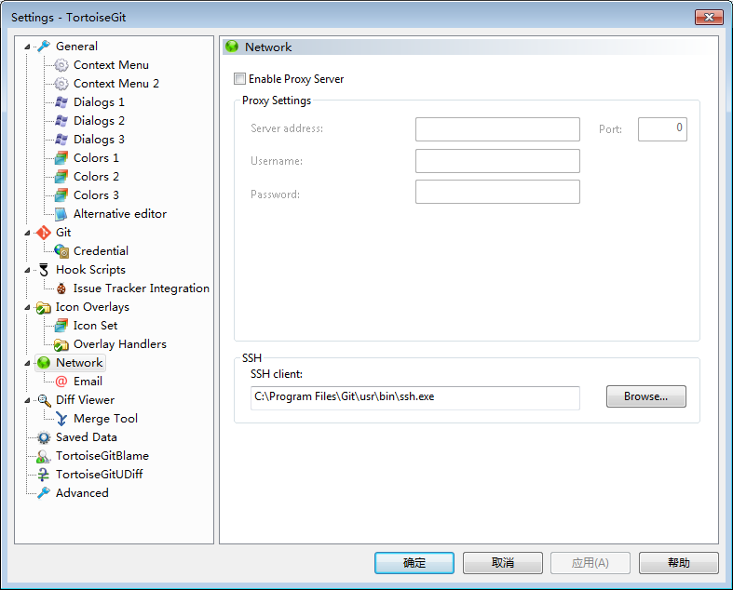Collapse the Network tree node
The height and width of the screenshot is (590, 733).
(27, 363)
